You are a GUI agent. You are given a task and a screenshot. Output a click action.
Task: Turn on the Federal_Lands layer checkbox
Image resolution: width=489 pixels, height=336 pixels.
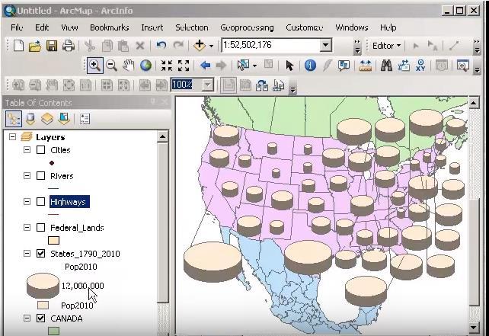point(41,228)
